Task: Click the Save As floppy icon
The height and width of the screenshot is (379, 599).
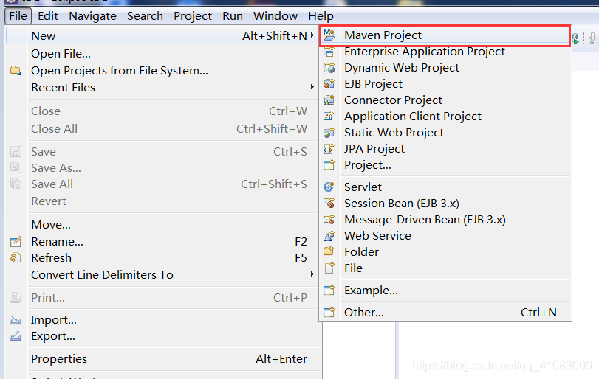Action: pyautogui.click(x=16, y=168)
